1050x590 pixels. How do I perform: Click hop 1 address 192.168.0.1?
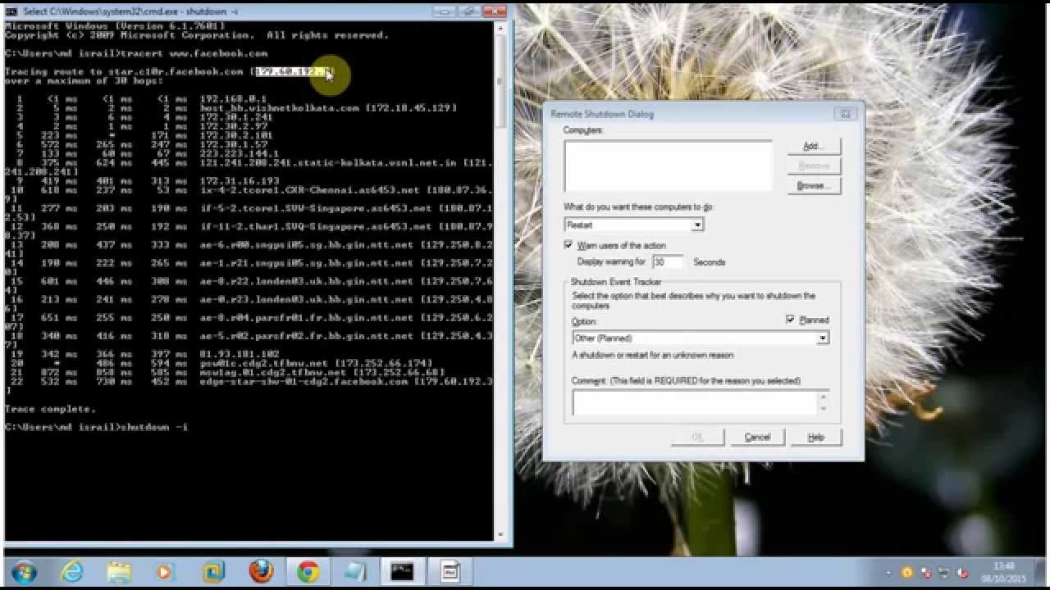(x=233, y=98)
